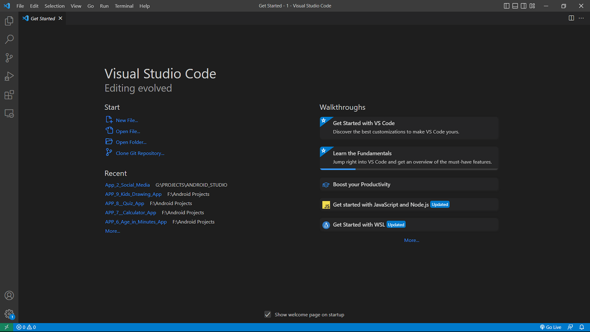Open the Selection menu
The width and height of the screenshot is (590, 332).
(x=54, y=6)
